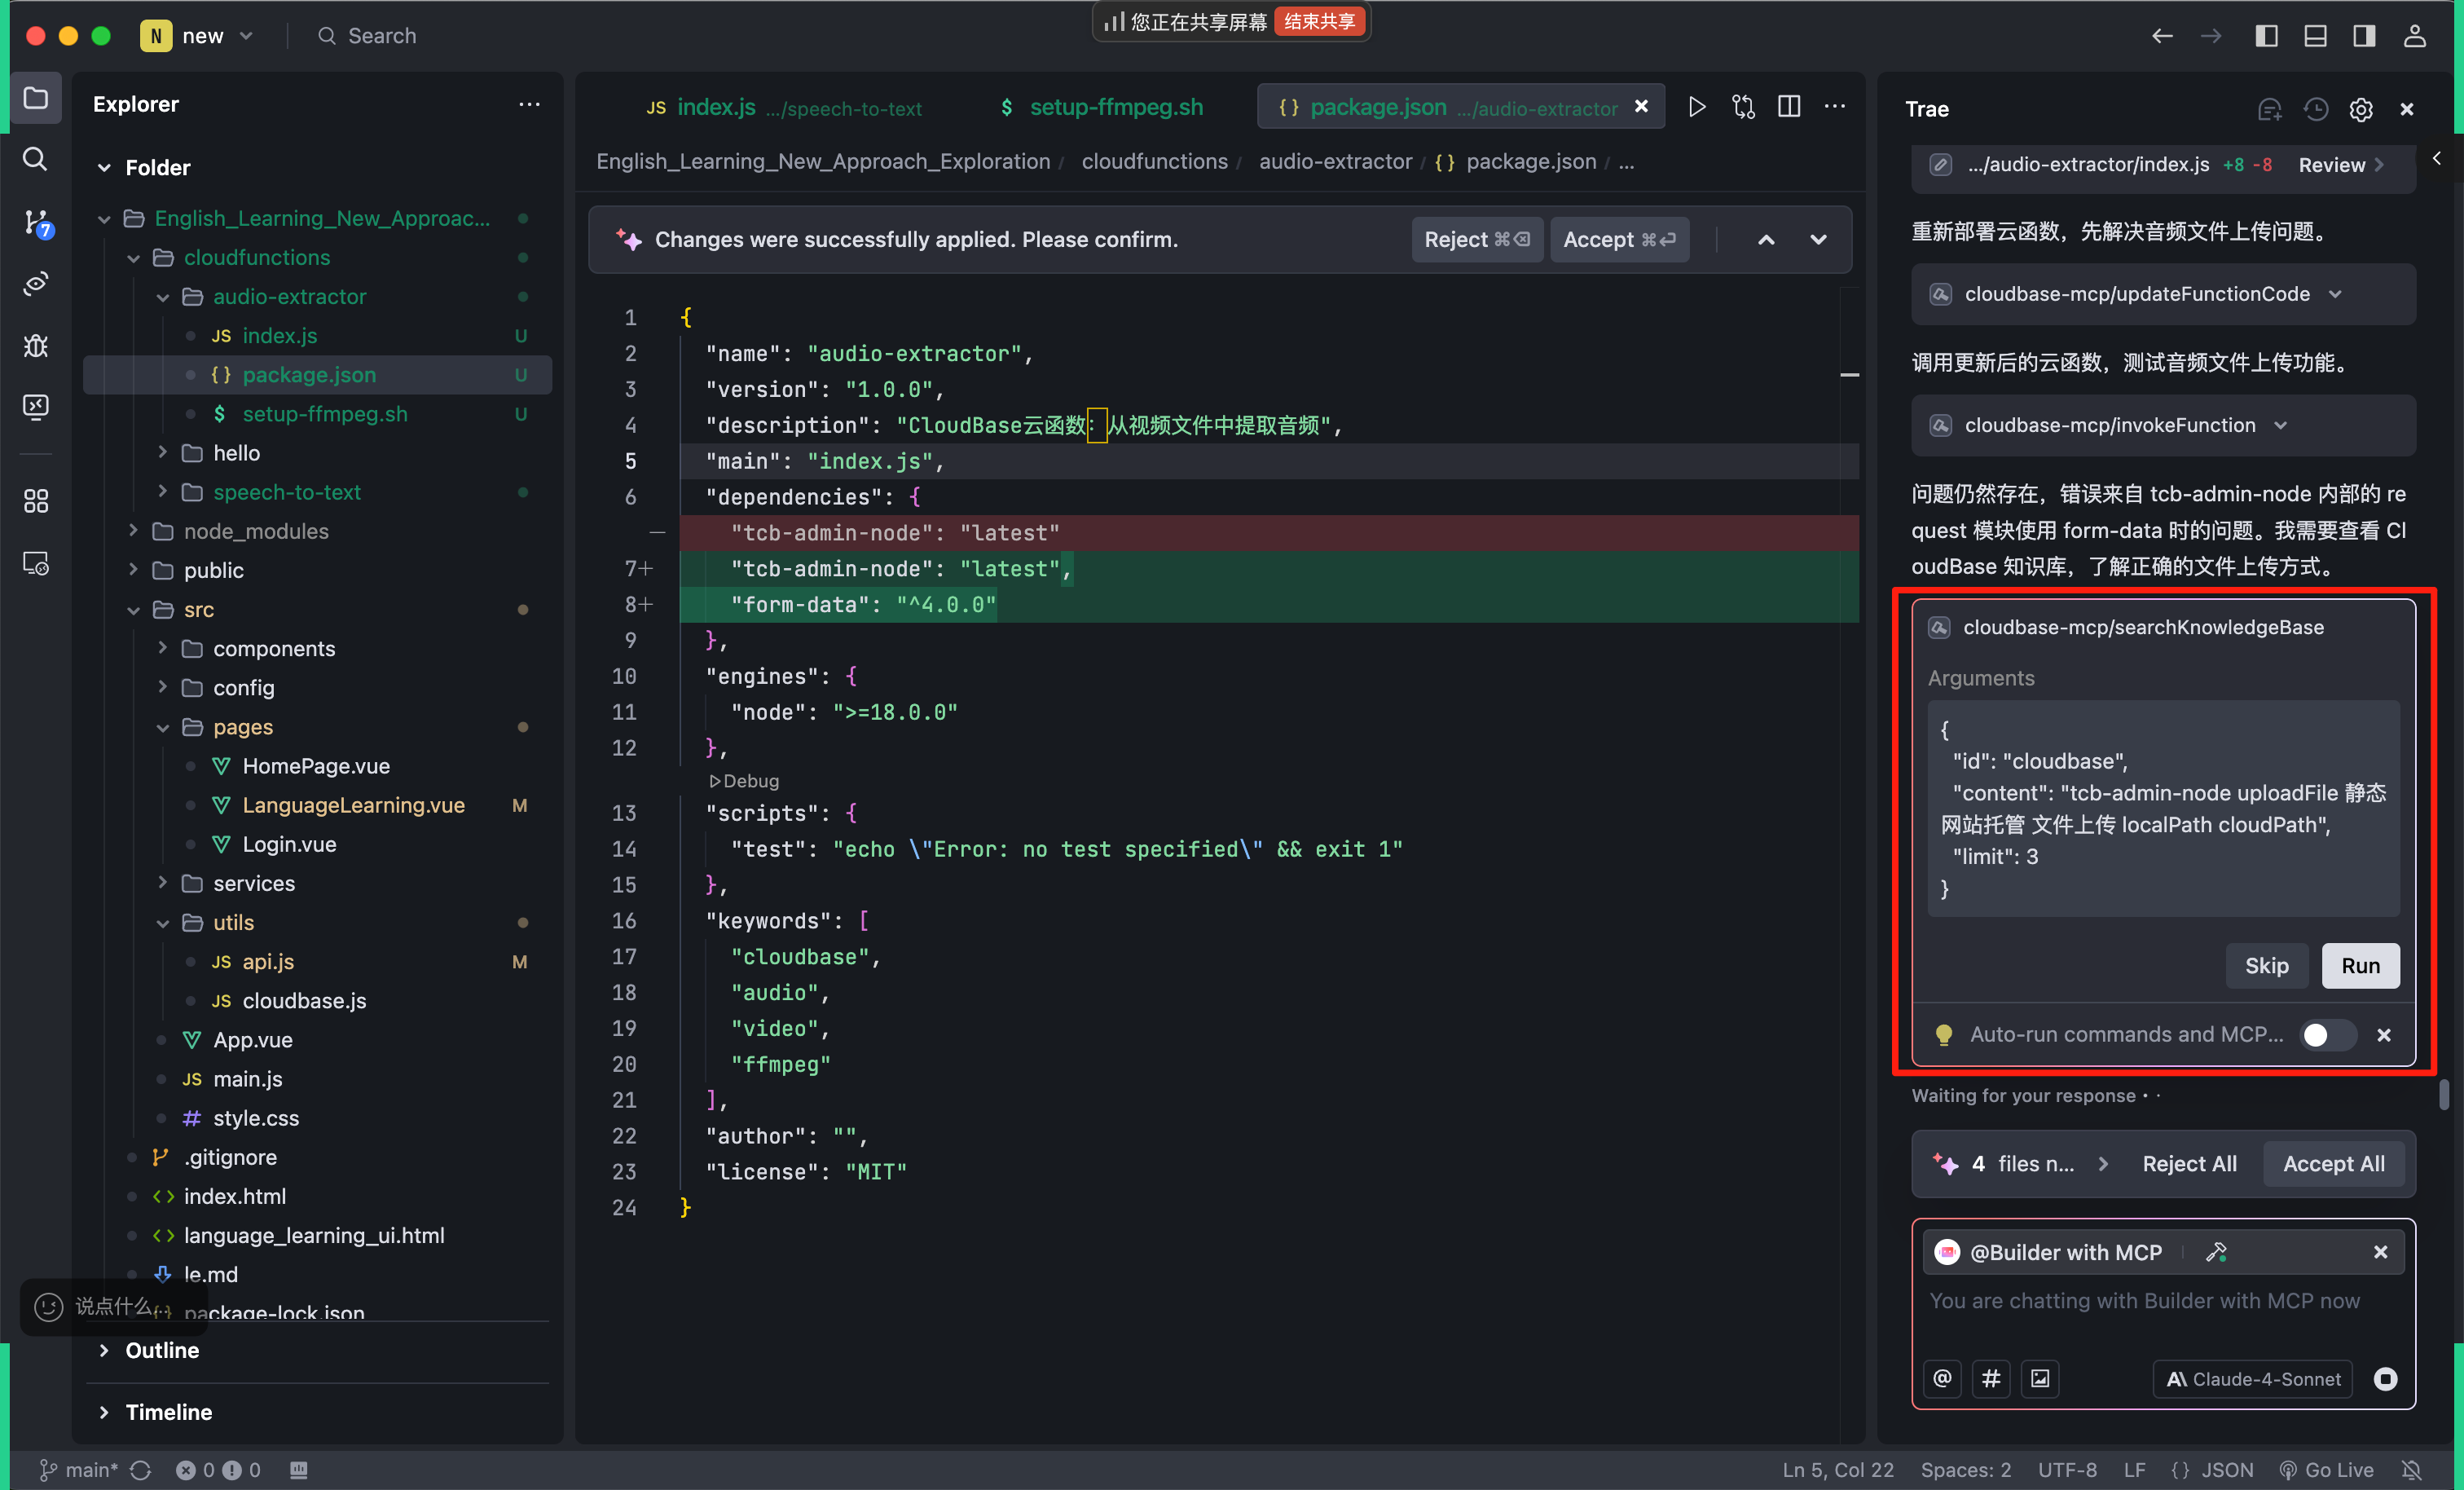
Task: Go to next change with down chevron
Action: [1818, 239]
